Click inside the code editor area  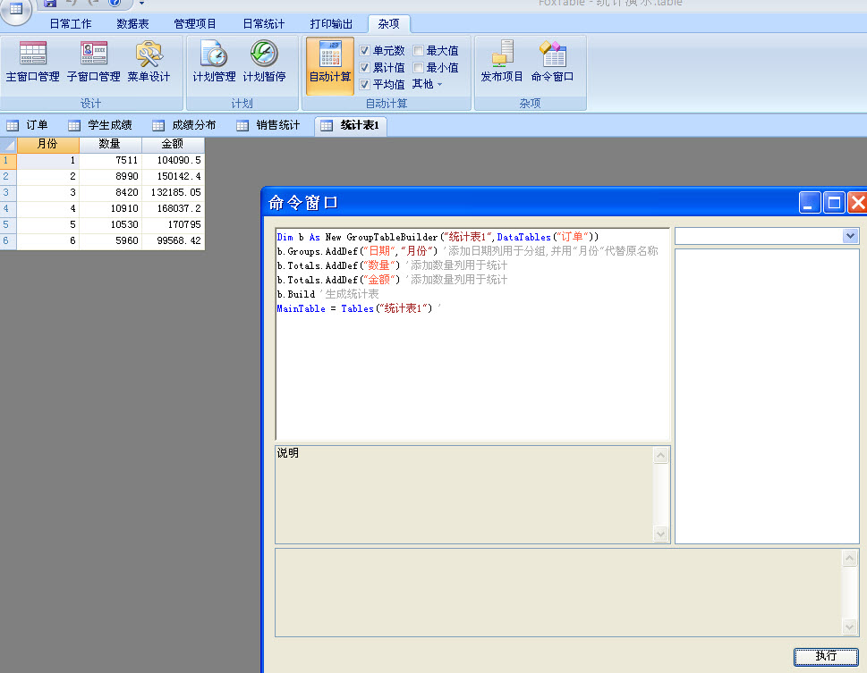[x=472, y=333]
